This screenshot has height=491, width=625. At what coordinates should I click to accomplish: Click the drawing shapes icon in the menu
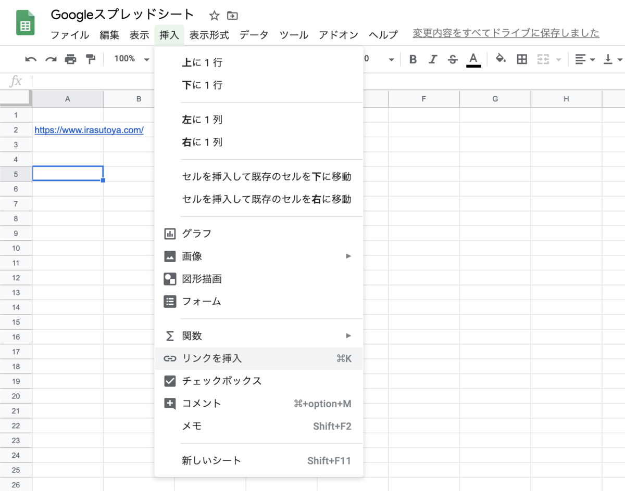[170, 279]
